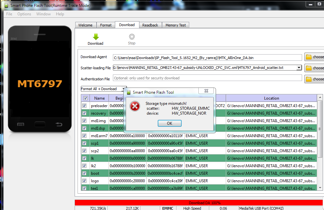Close the Storage type mismatch dialog
The height and width of the screenshot is (210, 324).
206,91
